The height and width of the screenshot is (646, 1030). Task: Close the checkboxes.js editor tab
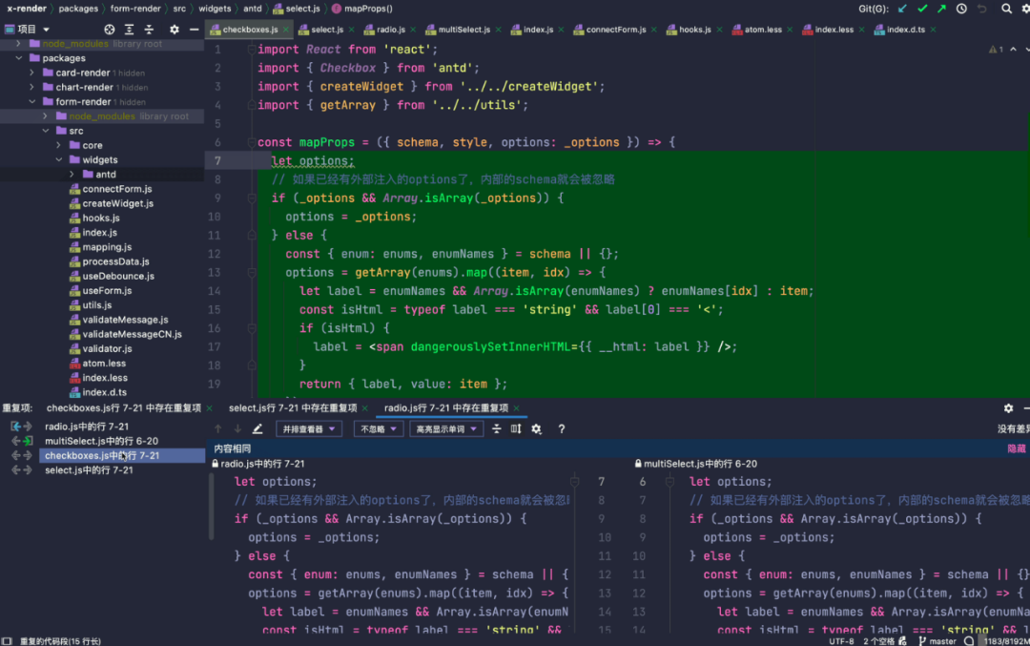(286, 30)
